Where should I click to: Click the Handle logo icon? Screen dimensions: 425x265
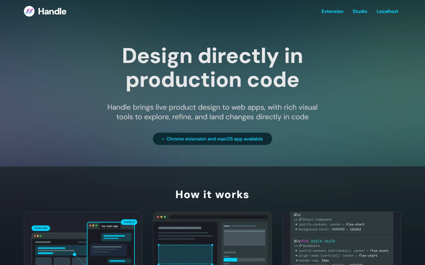click(x=29, y=11)
